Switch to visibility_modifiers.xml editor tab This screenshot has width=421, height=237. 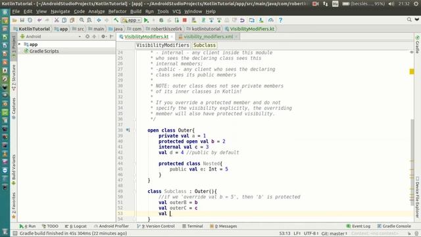(209, 37)
